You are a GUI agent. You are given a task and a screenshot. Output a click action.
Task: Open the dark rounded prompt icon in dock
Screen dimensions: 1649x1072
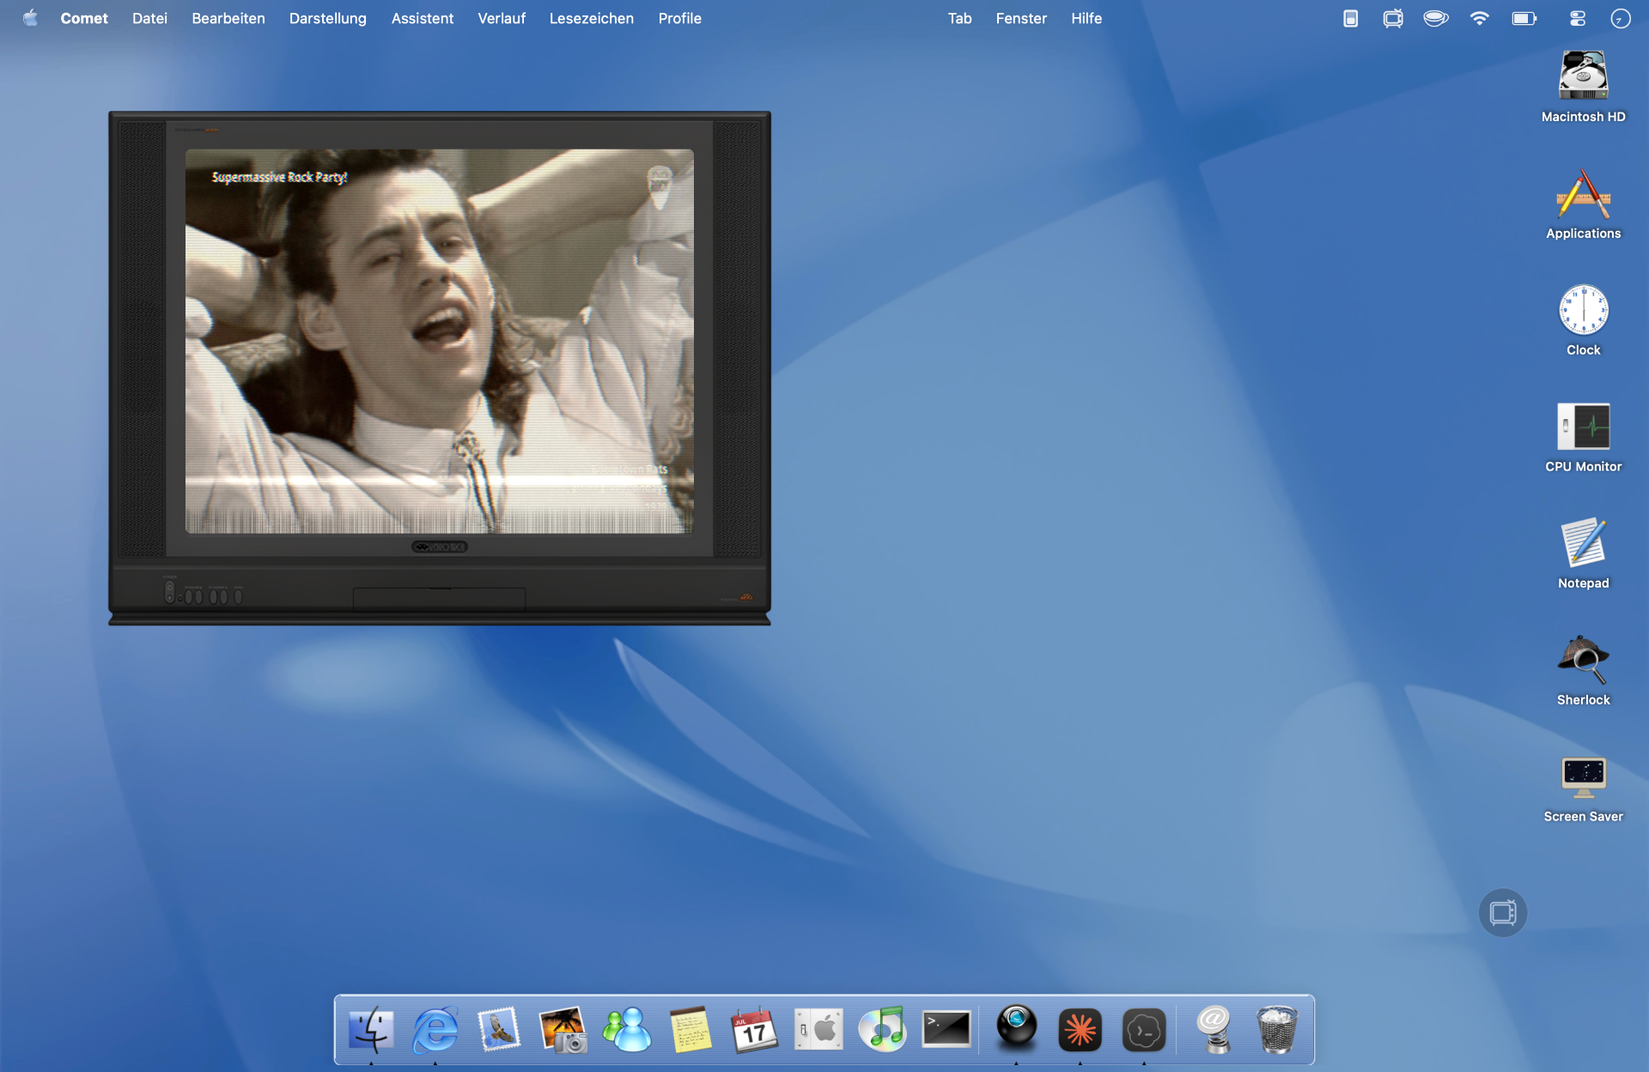coord(1144,1029)
